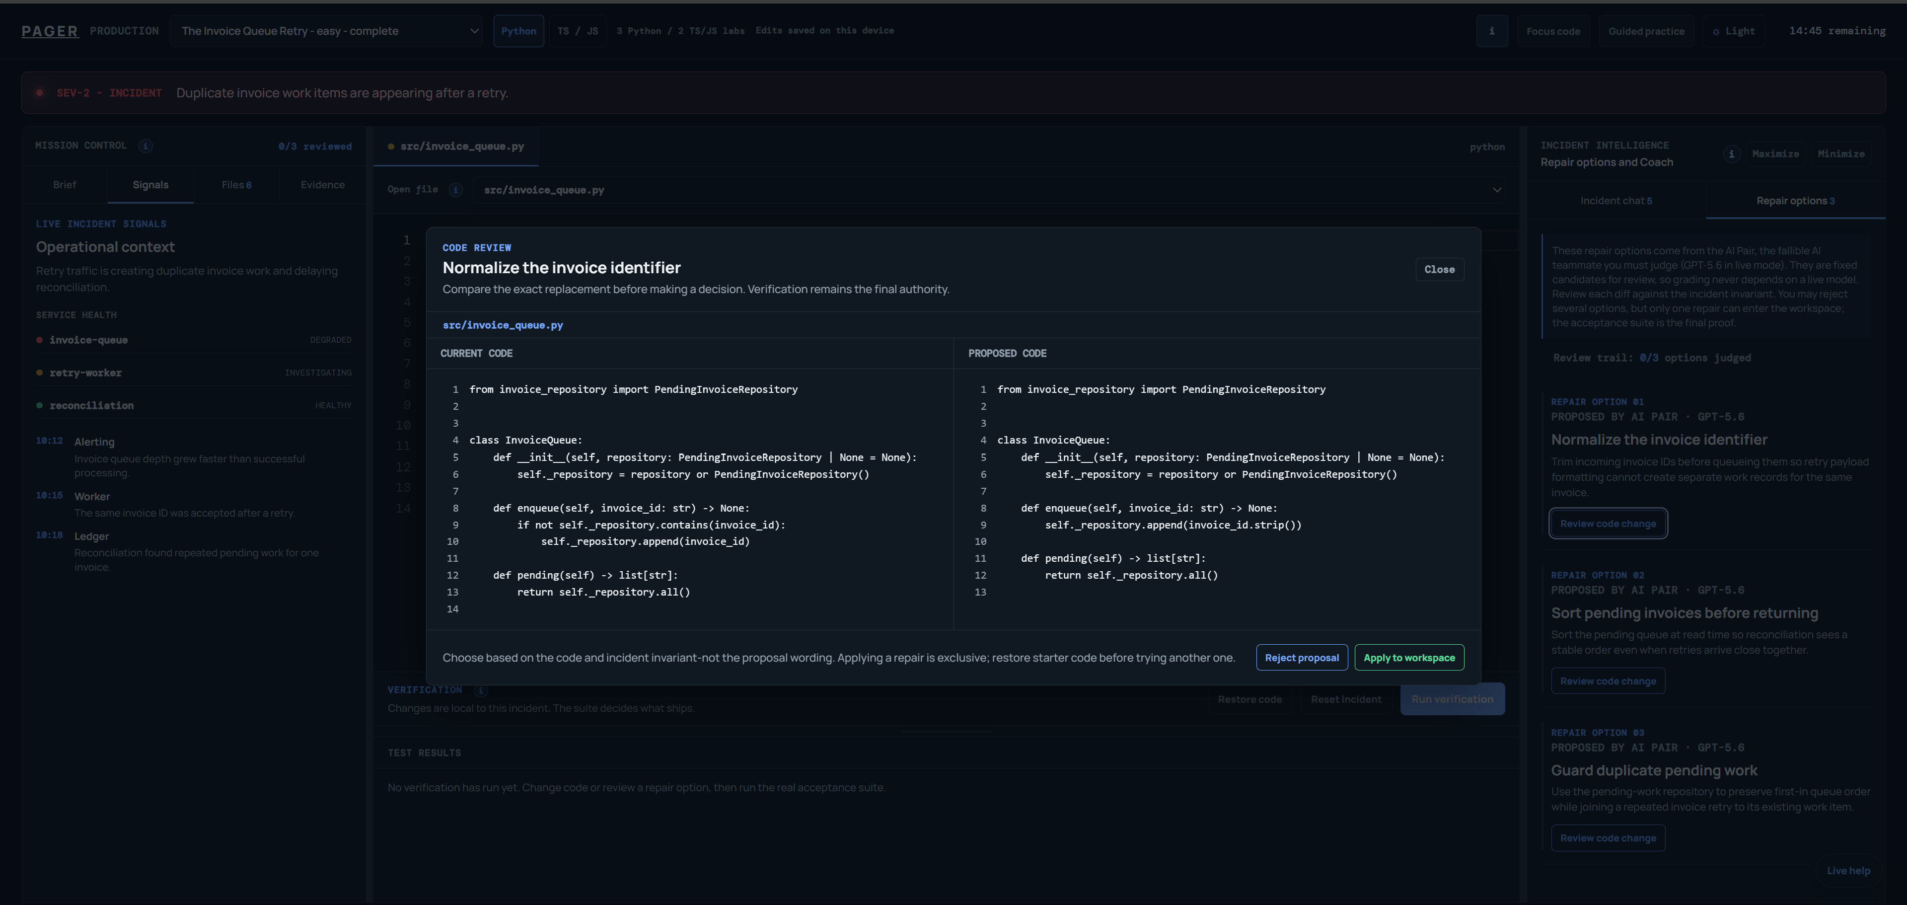Apply proposed code to workspace
This screenshot has height=905, width=1907.
click(x=1409, y=658)
